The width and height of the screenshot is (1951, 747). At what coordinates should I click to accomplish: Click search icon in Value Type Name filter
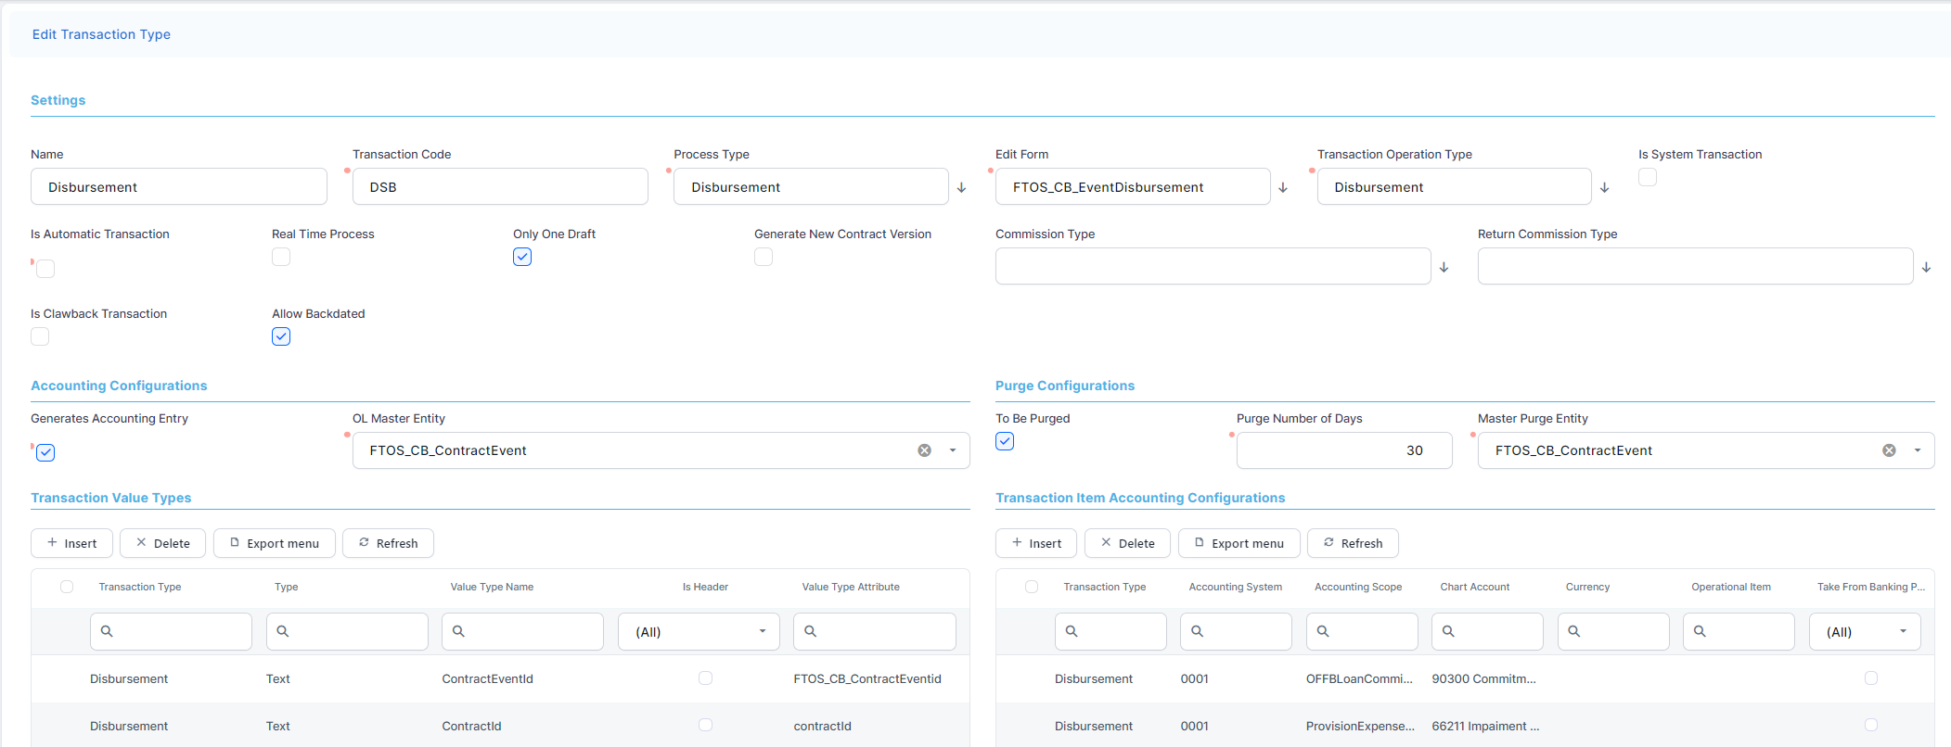pyautogui.click(x=458, y=631)
